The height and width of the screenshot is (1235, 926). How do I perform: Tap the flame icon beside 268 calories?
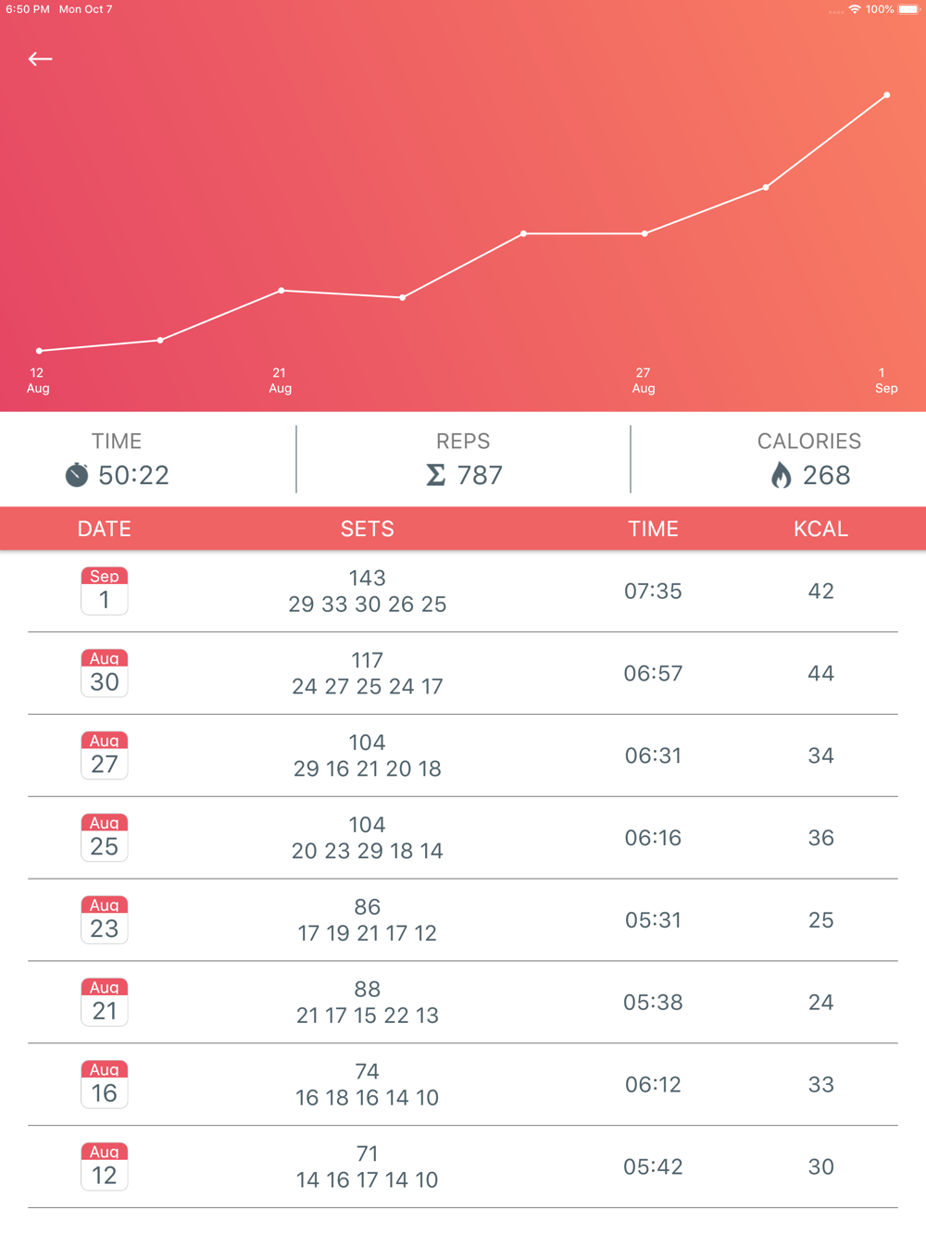coord(782,475)
